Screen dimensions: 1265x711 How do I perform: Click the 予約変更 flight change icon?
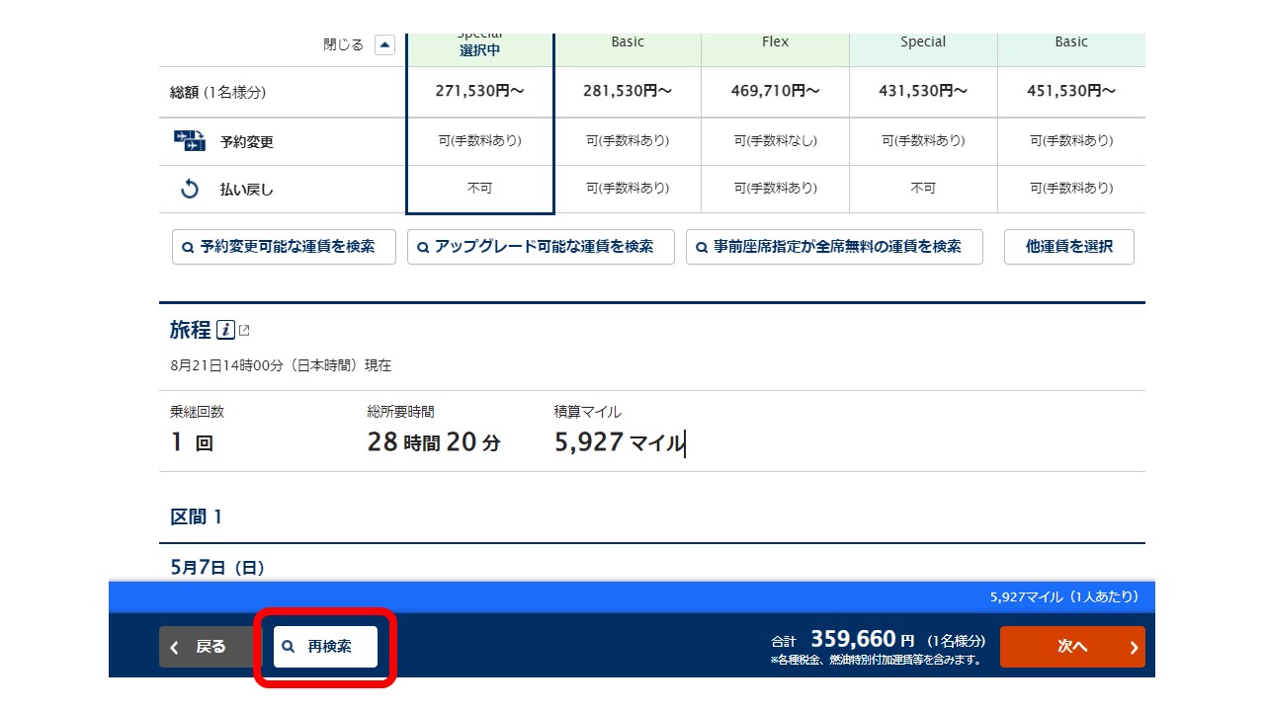pyautogui.click(x=190, y=141)
